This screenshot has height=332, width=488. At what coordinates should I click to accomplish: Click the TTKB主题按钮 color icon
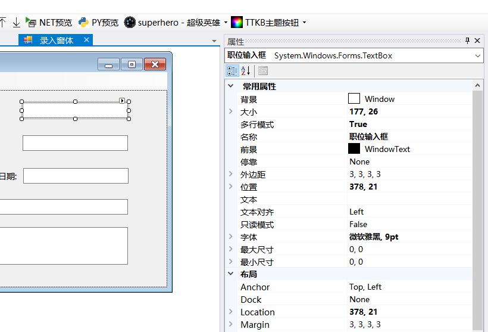tap(236, 23)
